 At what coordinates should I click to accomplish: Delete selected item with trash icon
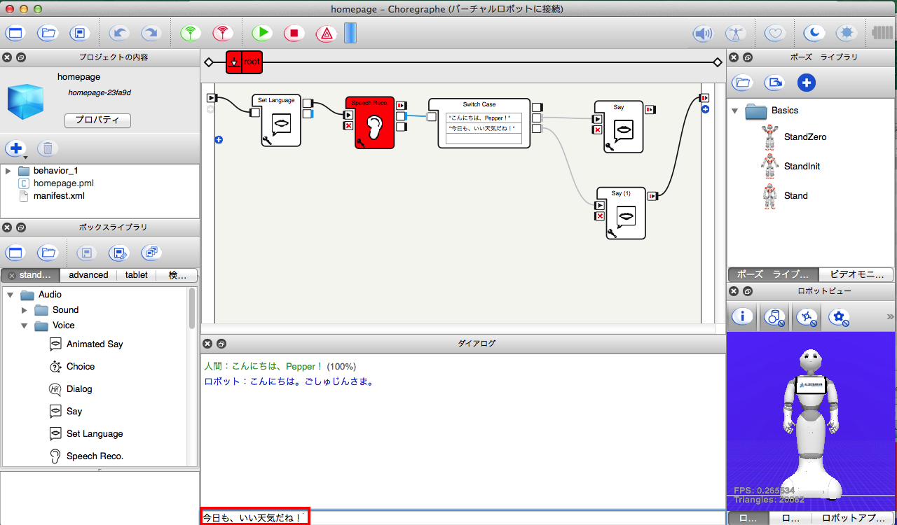[x=48, y=148]
